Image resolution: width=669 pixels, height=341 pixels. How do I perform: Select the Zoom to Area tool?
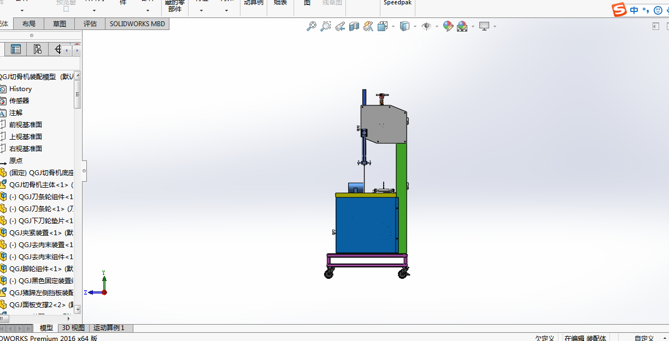point(326,26)
